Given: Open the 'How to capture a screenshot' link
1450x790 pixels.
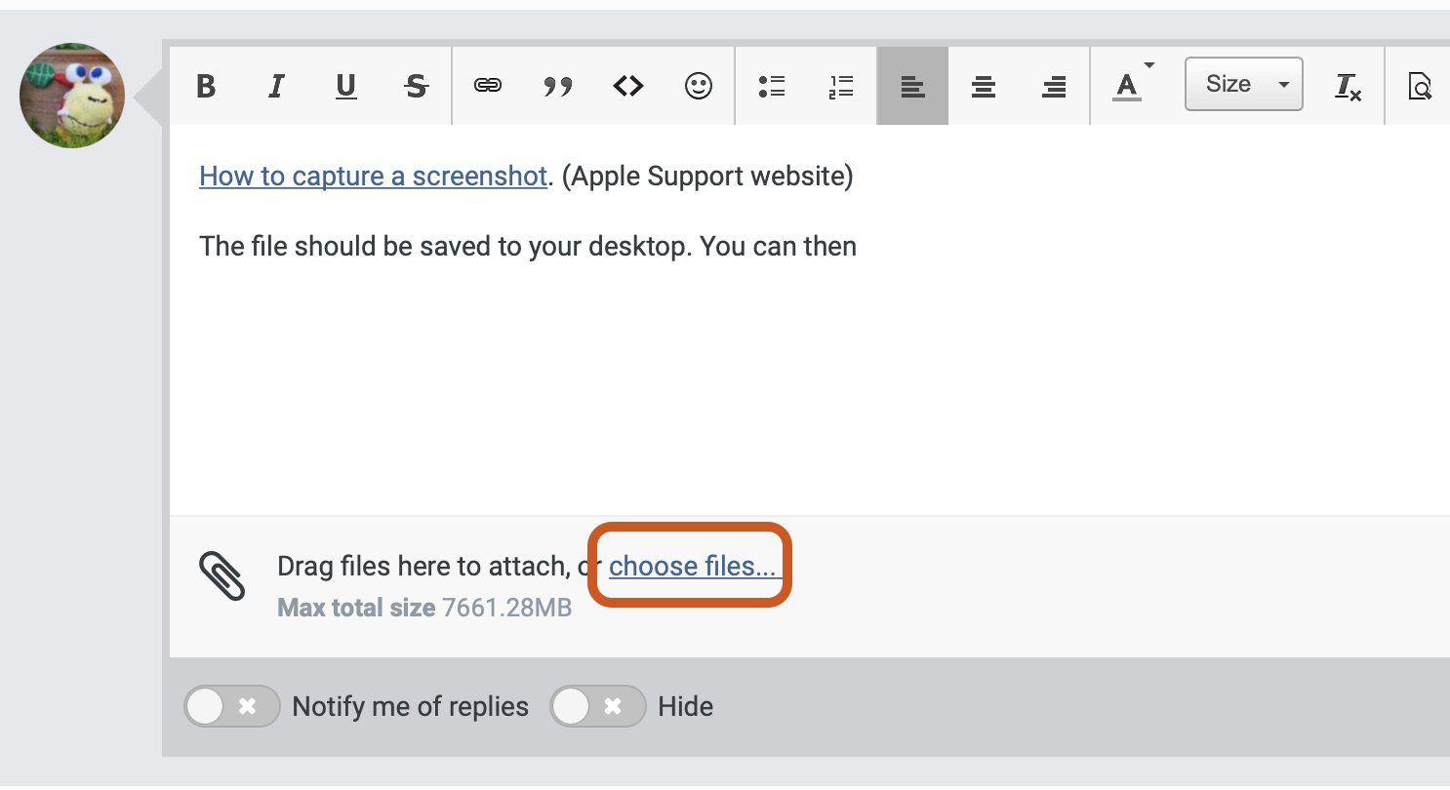Looking at the screenshot, I should click(373, 177).
